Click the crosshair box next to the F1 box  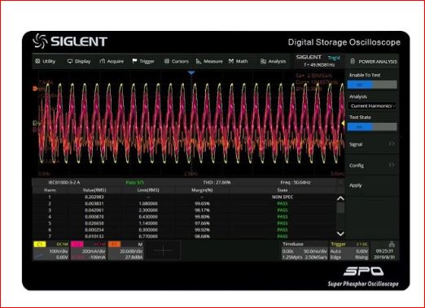(x=163, y=250)
